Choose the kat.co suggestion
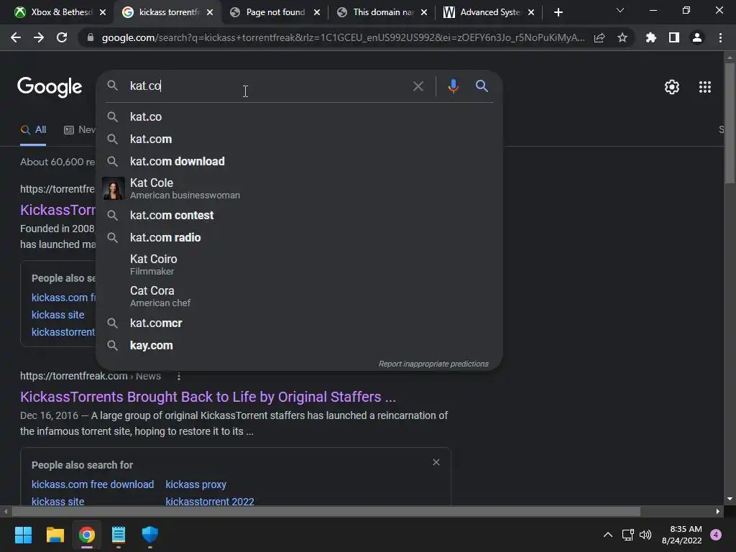Viewport: 736px width, 552px height. (299, 116)
